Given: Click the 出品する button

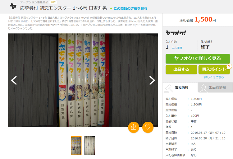Looking at the screenshot, I should (x=181, y=69).
